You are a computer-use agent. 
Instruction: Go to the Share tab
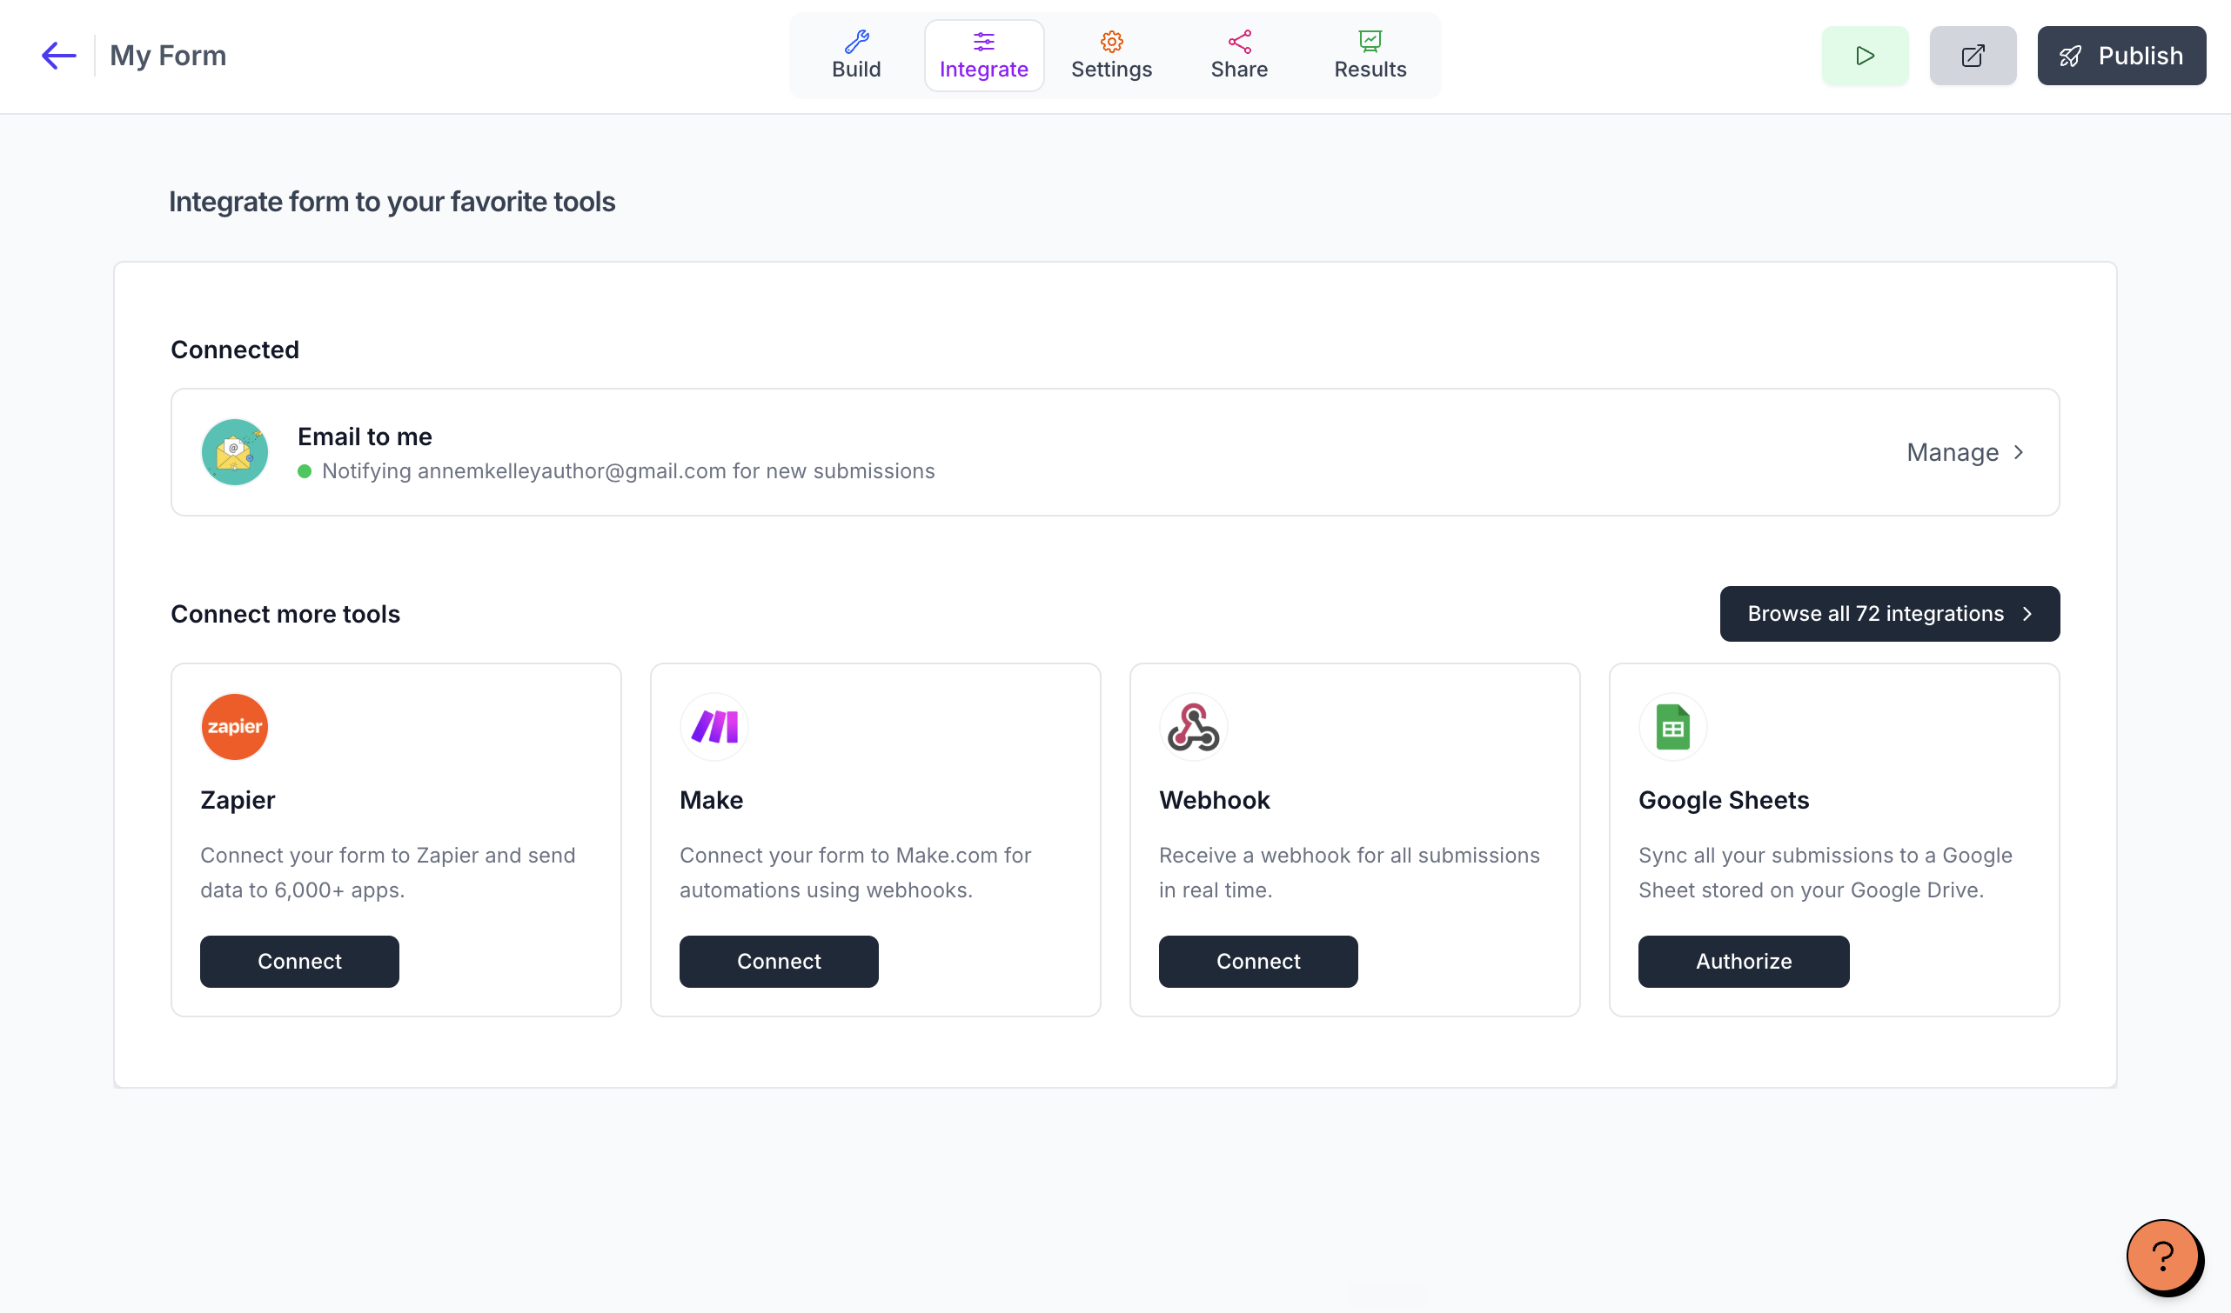(1238, 56)
